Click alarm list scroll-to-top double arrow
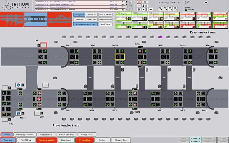The width and height of the screenshot is (229, 143). [x=126, y=2]
